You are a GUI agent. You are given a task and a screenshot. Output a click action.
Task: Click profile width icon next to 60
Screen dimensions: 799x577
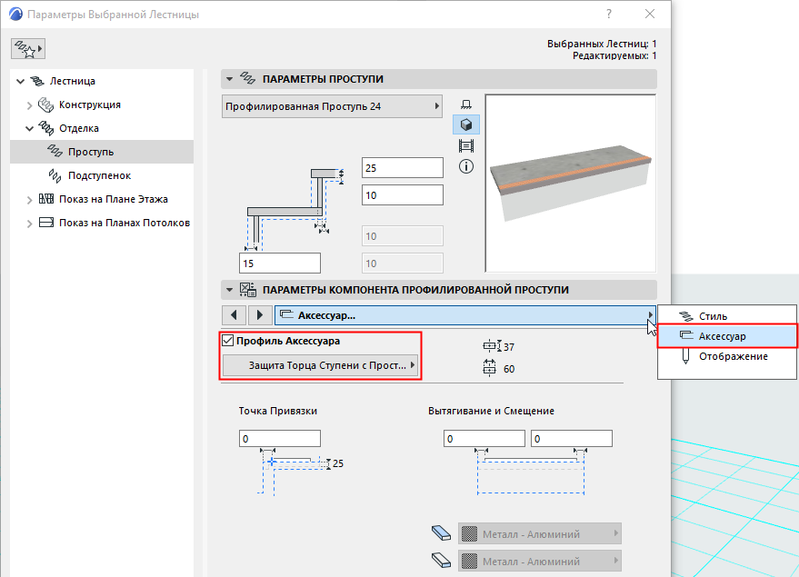[489, 368]
